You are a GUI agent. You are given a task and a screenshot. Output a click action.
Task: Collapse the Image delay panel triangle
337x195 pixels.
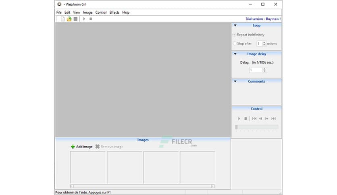point(235,54)
